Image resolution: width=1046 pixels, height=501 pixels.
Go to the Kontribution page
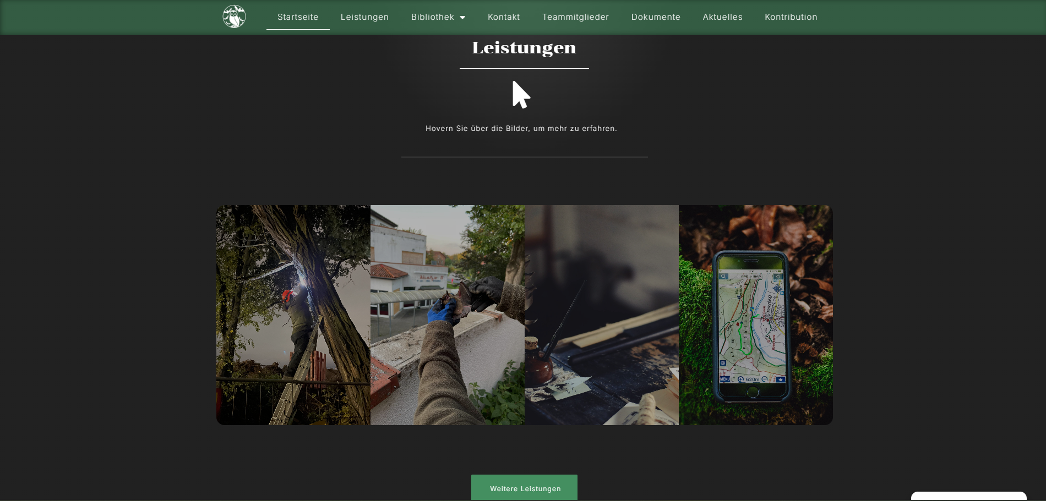[791, 17]
